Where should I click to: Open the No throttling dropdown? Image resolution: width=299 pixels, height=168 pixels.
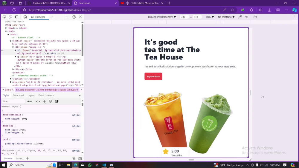pyautogui.click(x=226, y=17)
